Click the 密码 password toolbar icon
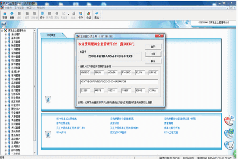 pyautogui.click(x=5, y=15)
